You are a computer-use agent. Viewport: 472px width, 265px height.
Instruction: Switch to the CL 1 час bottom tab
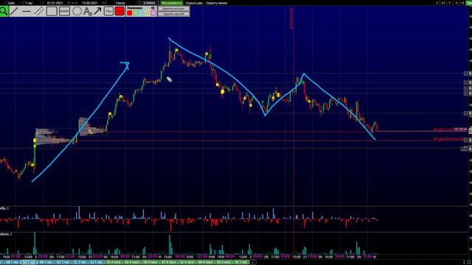(80, 262)
